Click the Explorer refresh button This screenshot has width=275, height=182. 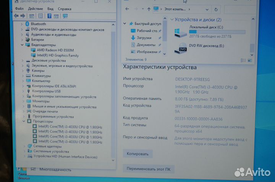[x=216, y=10]
